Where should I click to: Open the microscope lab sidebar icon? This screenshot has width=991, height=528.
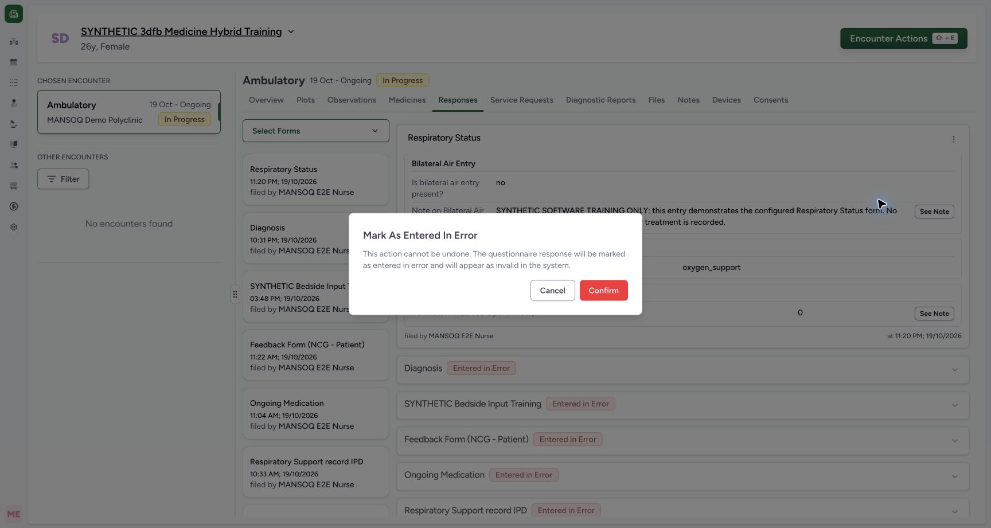(14, 124)
